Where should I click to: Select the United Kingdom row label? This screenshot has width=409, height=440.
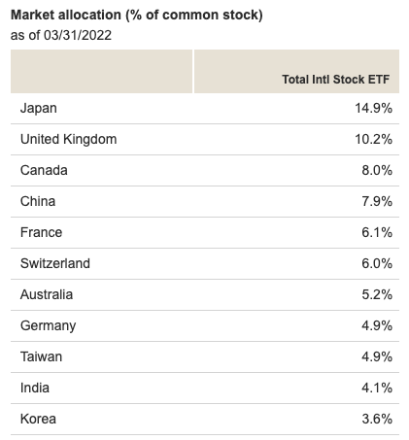click(68, 140)
